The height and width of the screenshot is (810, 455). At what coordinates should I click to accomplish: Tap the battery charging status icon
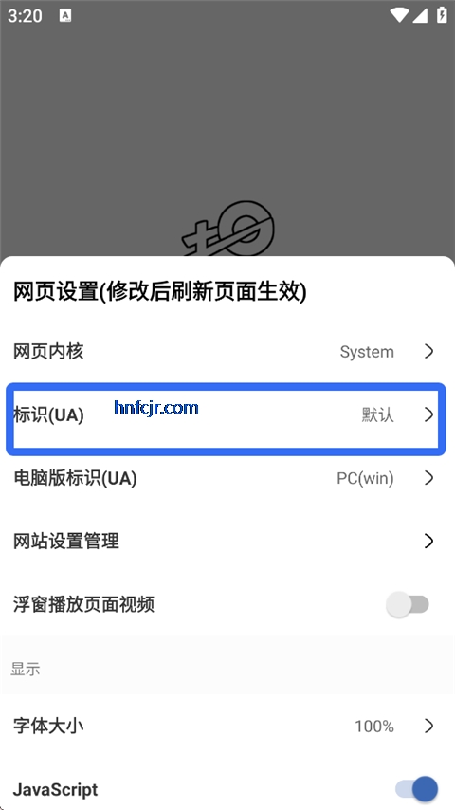pos(442,15)
